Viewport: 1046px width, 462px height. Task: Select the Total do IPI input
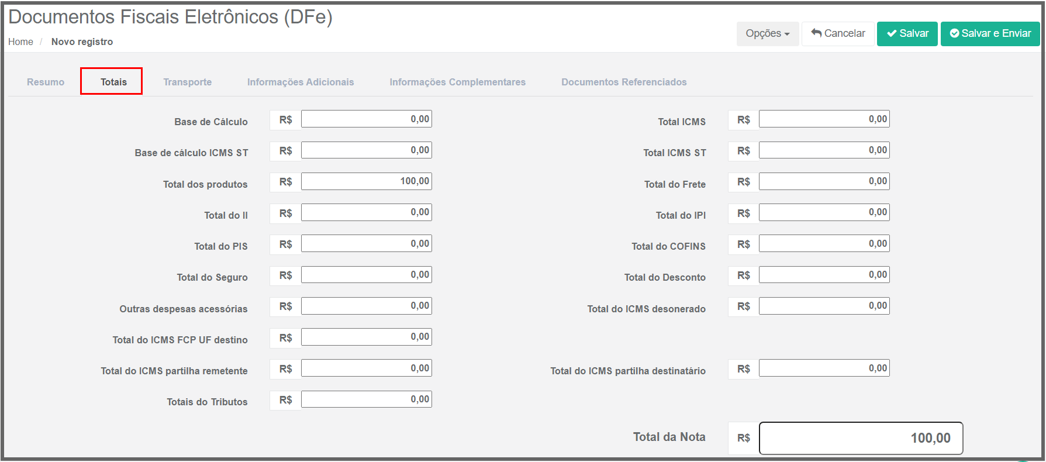[824, 212]
